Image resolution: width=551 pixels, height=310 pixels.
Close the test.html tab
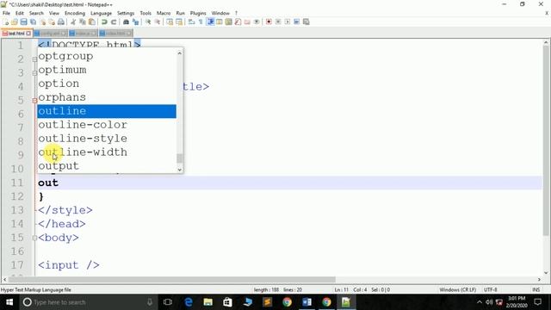(28, 34)
